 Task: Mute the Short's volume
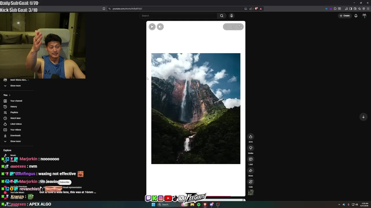coord(160,27)
